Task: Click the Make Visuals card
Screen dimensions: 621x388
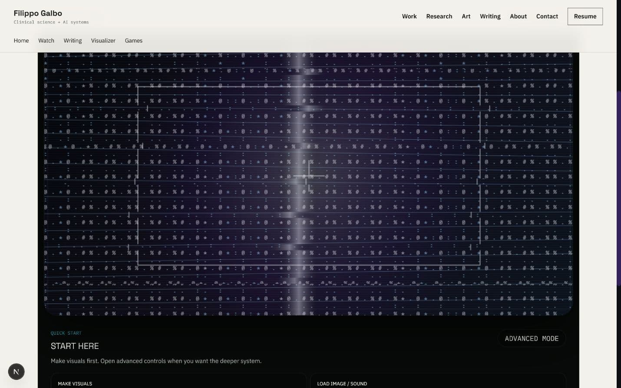Action: pyautogui.click(x=178, y=381)
